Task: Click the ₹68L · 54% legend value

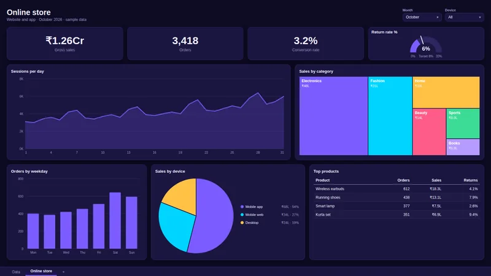Action: click(x=290, y=207)
